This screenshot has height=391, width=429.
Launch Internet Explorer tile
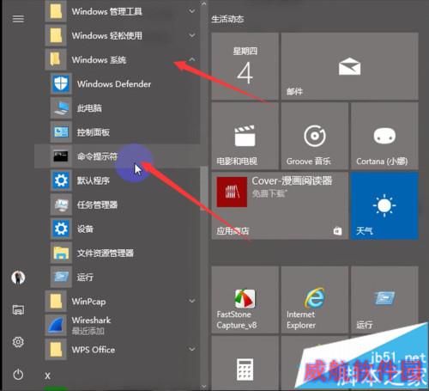pyautogui.click(x=315, y=300)
